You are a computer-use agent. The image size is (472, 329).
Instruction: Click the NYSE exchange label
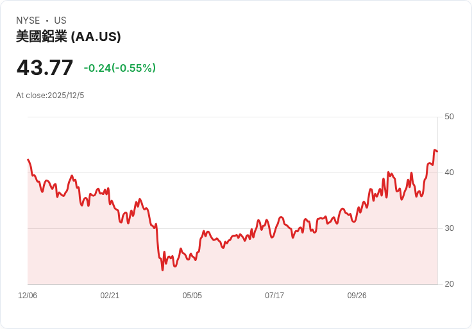[28, 21]
